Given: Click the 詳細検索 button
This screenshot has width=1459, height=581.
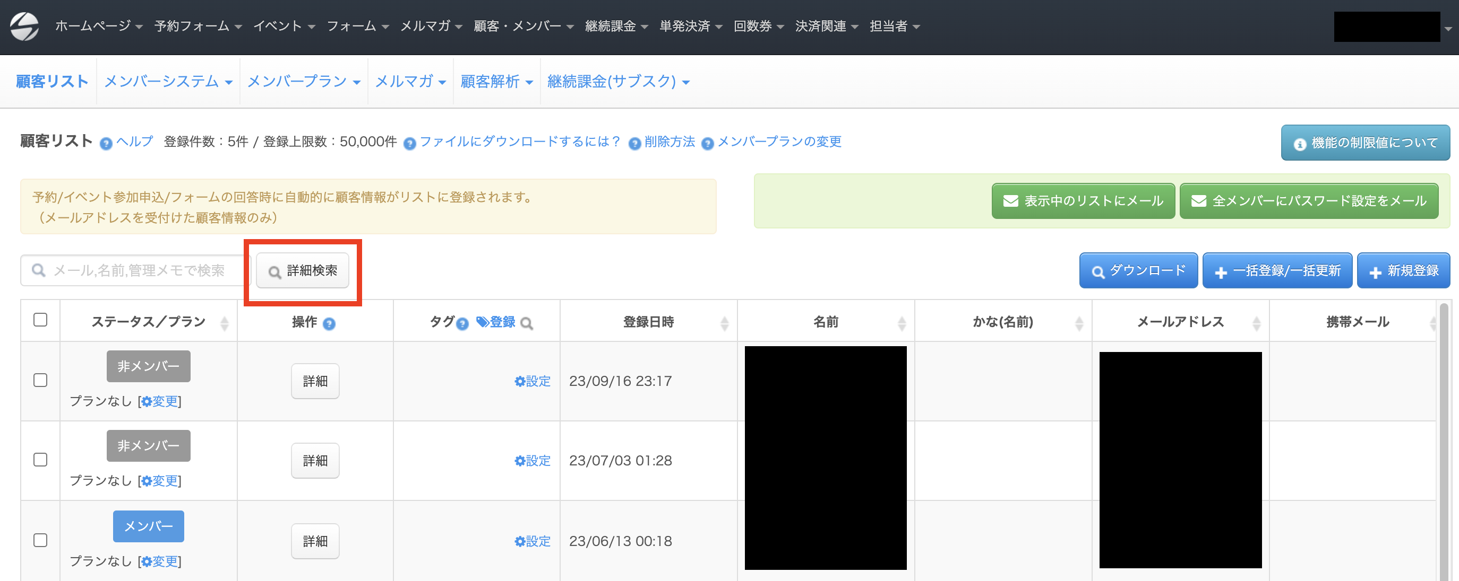Looking at the screenshot, I should [303, 270].
